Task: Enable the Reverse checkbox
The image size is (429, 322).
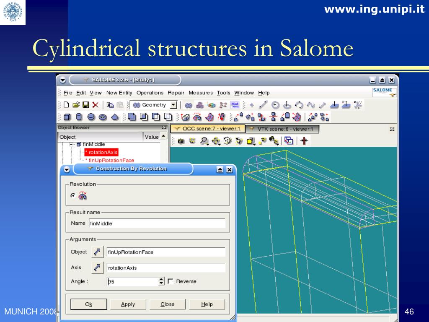Action: pos(171,281)
